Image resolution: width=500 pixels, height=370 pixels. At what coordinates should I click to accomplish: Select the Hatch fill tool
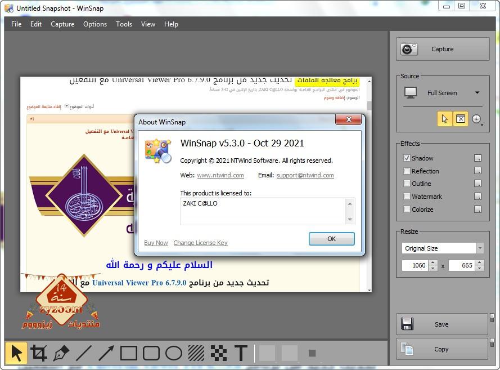(196, 353)
